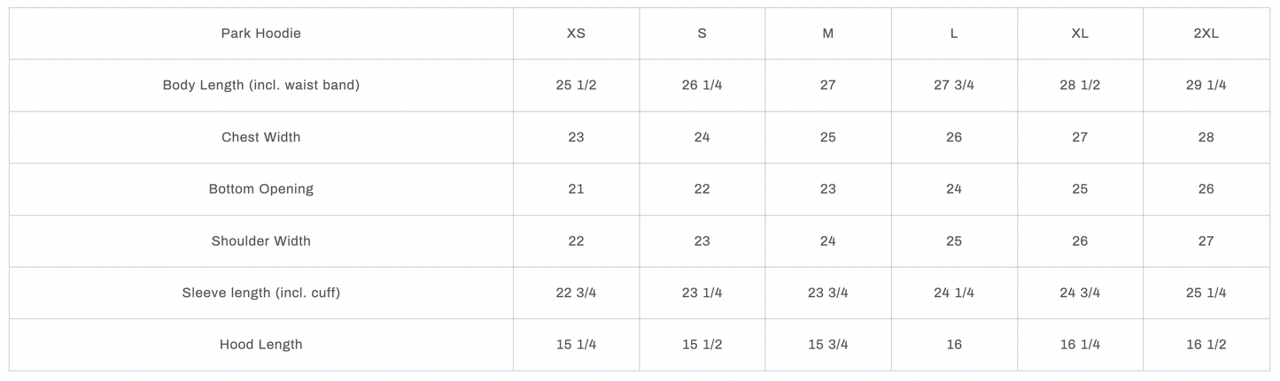Click the Bottom Opening row label
The height and width of the screenshot is (381, 1280).
pos(260,188)
